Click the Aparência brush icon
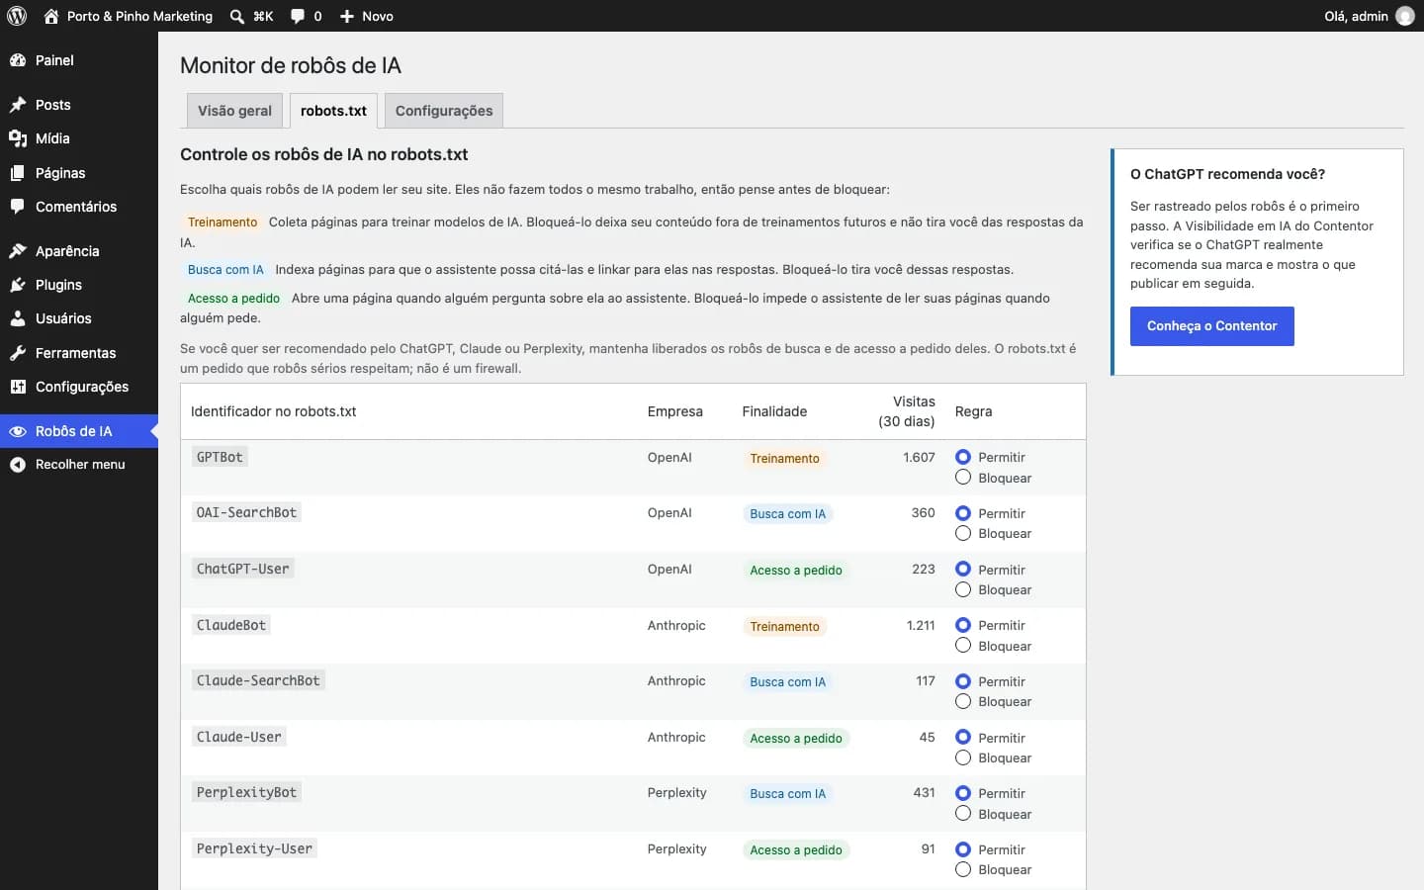1424x890 pixels. pyautogui.click(x=18, y=251)
